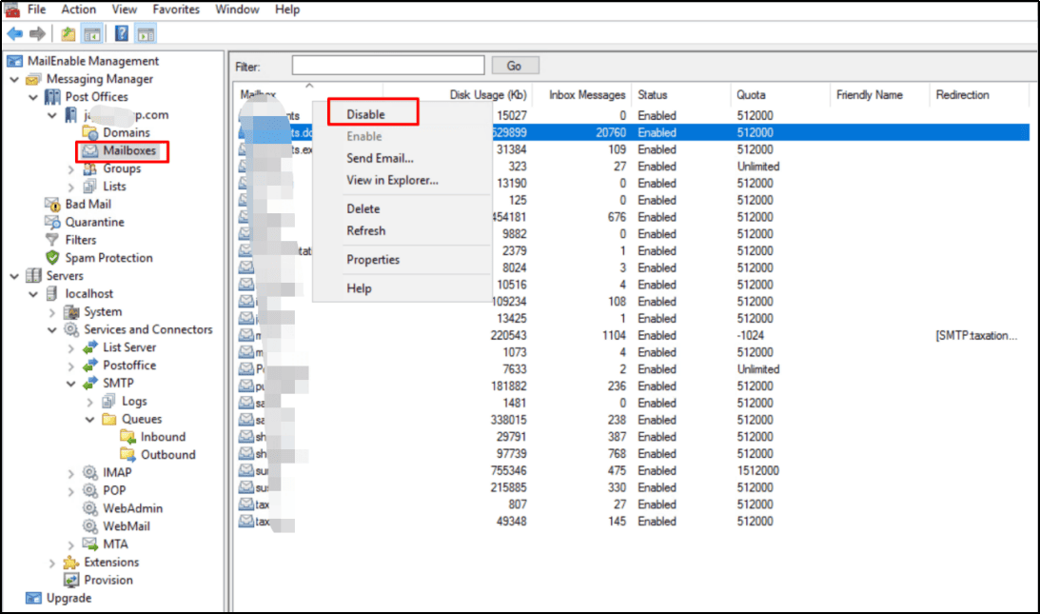1040x614 pixels.
Task: Collapse the SMTP node
Action: click(71, 383)
